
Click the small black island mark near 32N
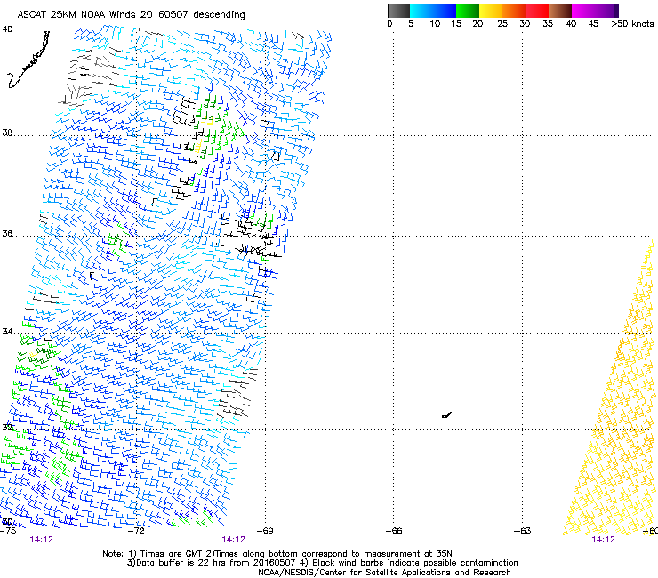[x=447, y=415]
